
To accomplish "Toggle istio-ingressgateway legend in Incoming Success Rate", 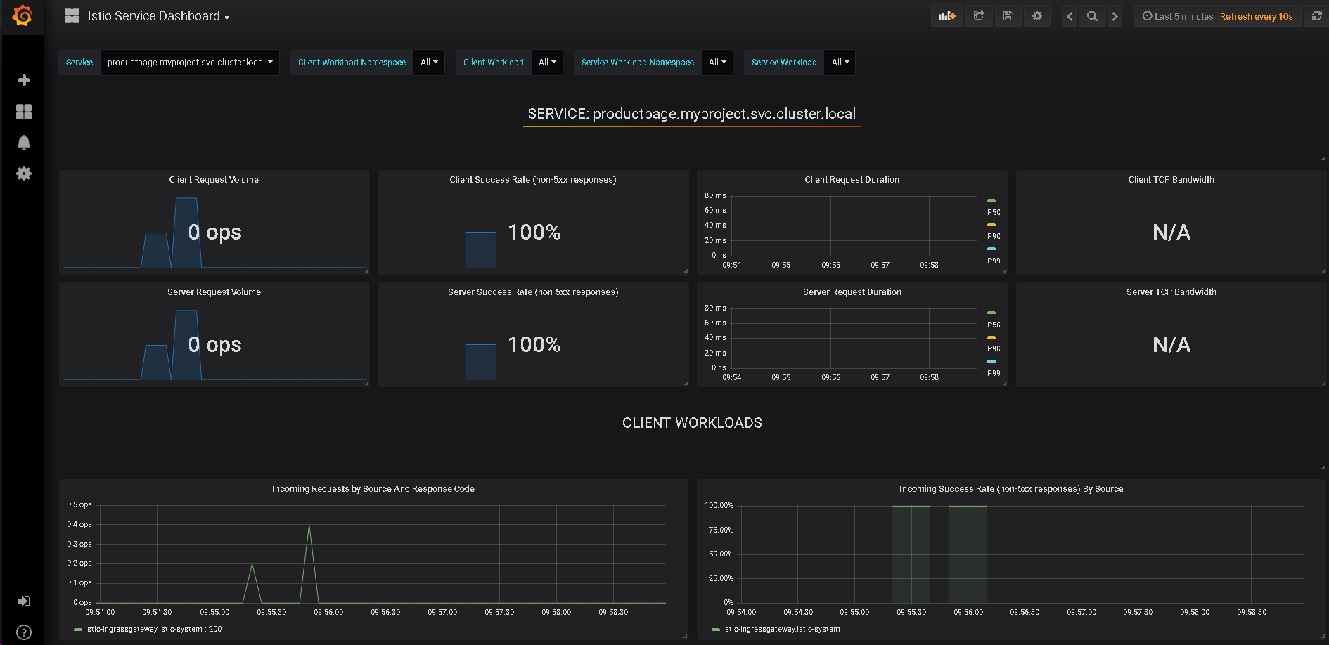I will pos(781,630).
